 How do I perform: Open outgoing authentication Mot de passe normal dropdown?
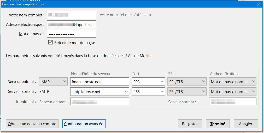pos(233,92)
